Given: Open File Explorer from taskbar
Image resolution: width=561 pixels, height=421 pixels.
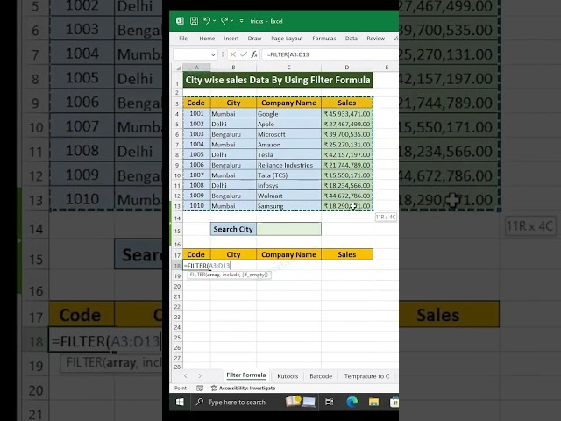Looking at the screenshot, I should coord(373,402).
